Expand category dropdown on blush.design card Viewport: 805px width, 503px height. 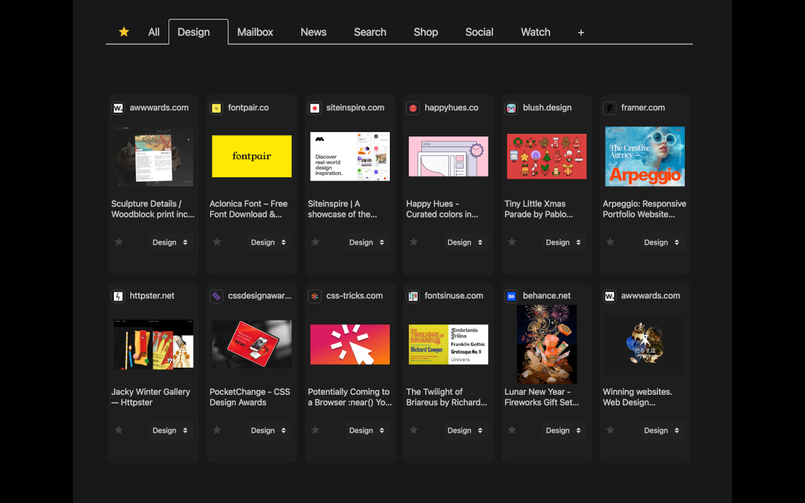pos(564,242)
